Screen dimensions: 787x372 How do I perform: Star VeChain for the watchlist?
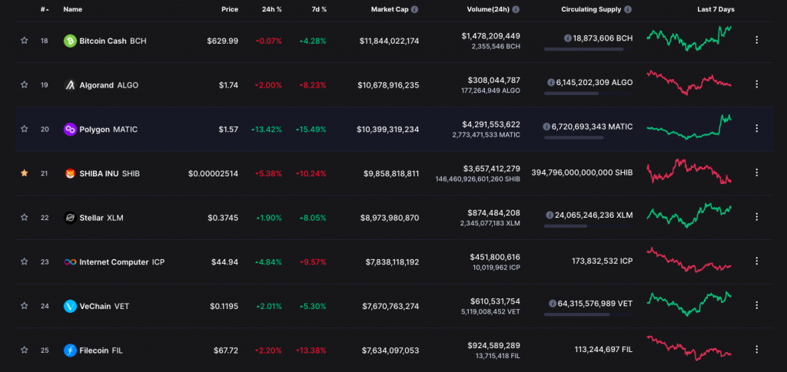coord(24,305)
